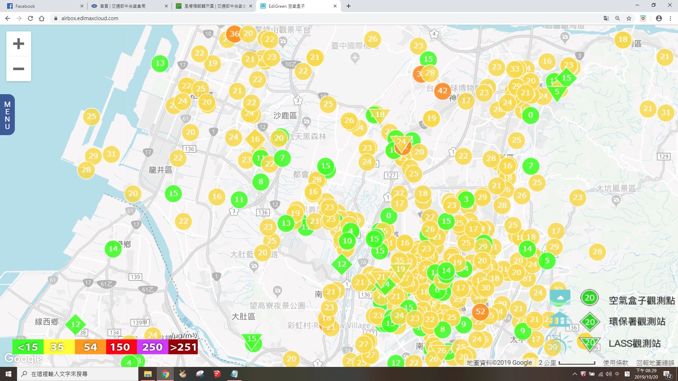Open the yellow 33 sensor marker
This screenshot has width=678, height=381.
tap(515, 69)
